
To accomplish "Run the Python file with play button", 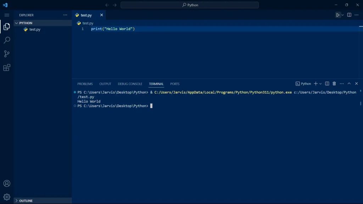I will (x=338, y=15).
